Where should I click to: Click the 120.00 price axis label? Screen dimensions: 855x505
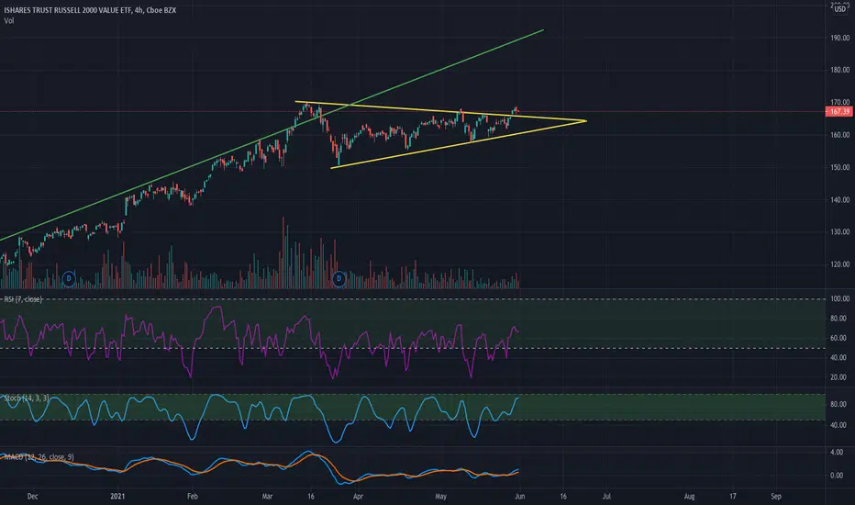840,264
